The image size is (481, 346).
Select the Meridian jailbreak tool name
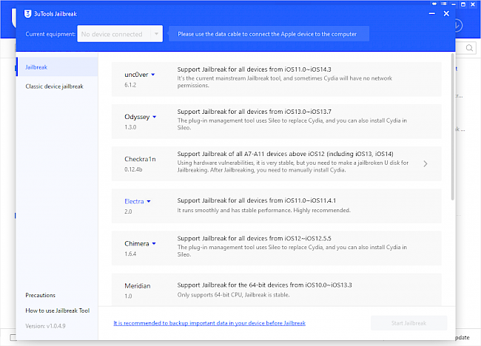pyautogui.click(x=138, y=286)
